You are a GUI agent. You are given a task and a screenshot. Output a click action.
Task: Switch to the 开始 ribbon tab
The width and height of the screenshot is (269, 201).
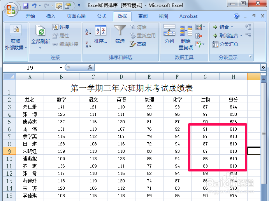pyautogui.click(x=30, y=16)
